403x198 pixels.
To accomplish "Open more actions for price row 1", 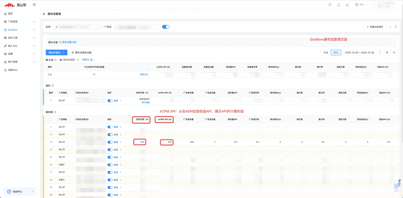I will (121, 127).
